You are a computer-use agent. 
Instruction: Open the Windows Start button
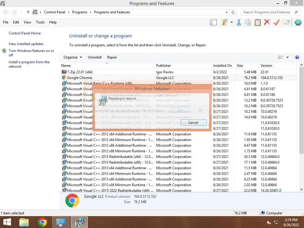7,222
